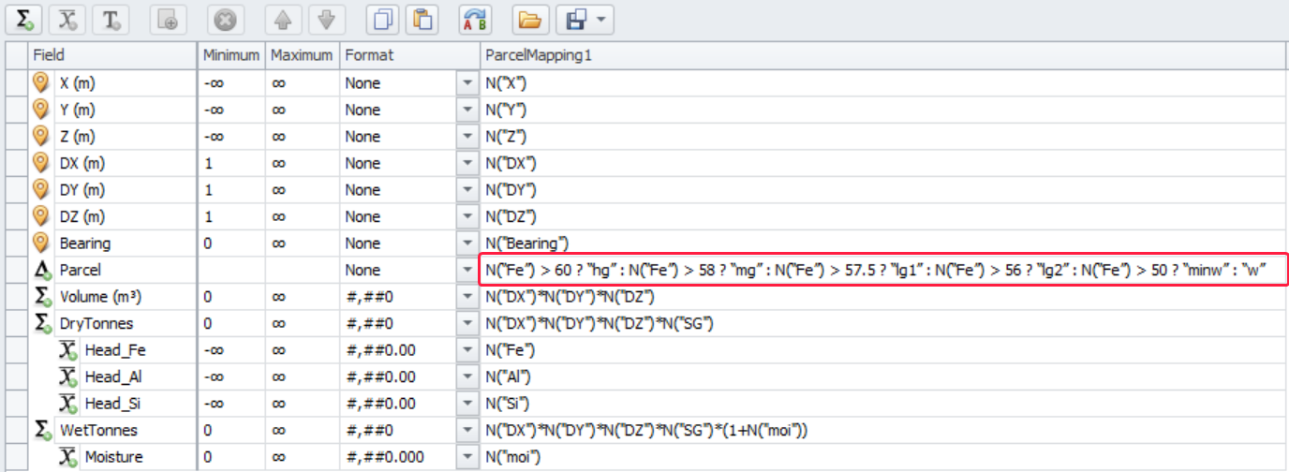
Task: Open Format dropdown for X (m) row
Action: 467,82
